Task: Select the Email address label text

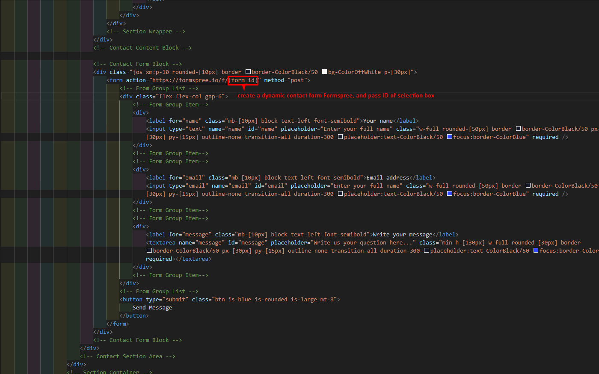Action: click(x=386, y=177)
